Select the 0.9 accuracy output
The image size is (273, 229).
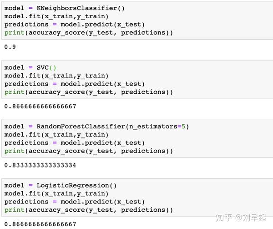coord(9,47)
